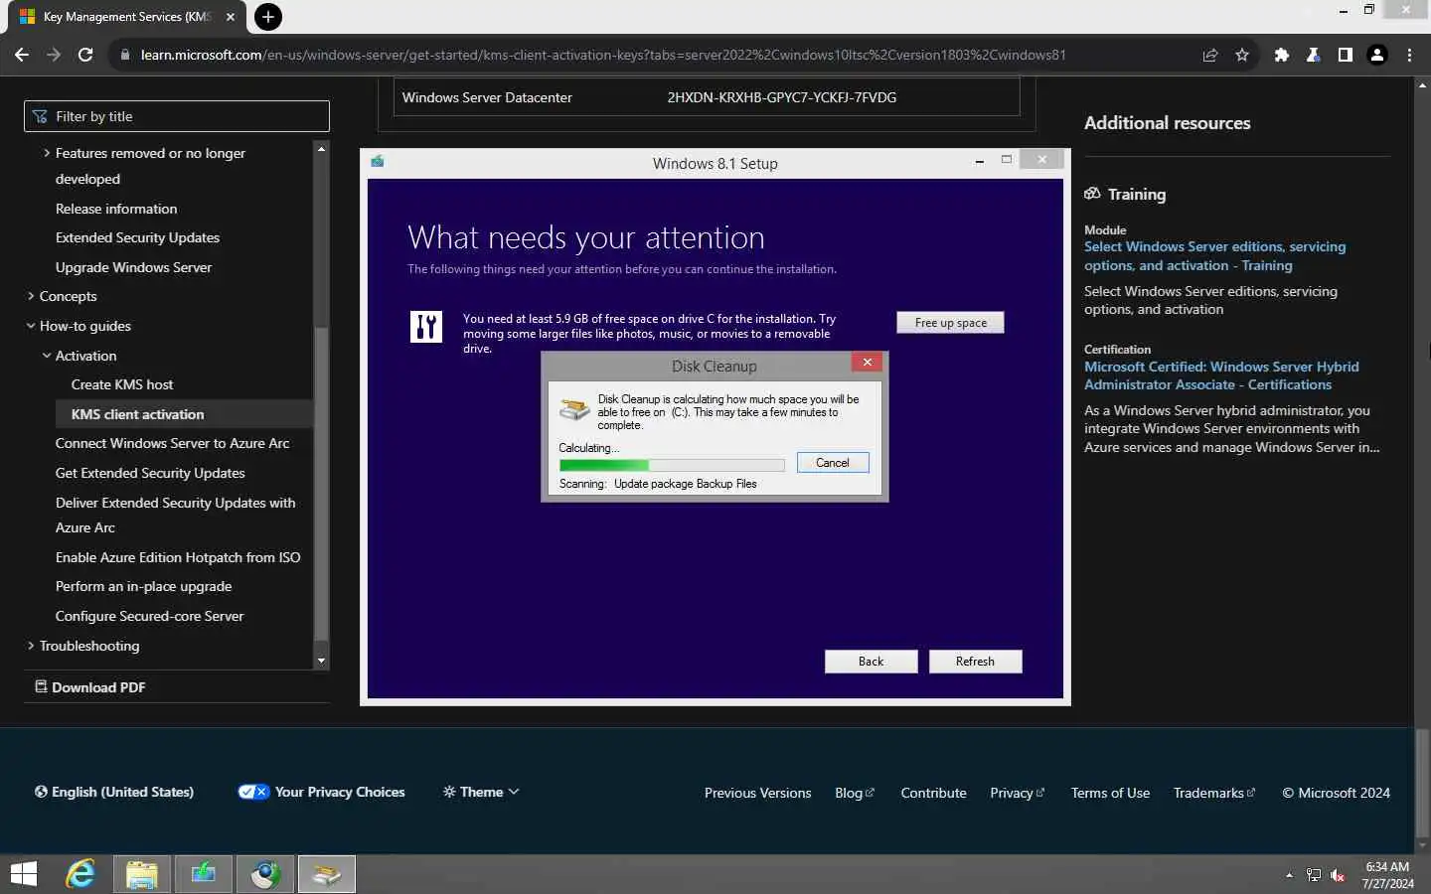Screen dimensions: 1431x894
Task: Expand the Troubleshooting section
Action: coord(82,646)
